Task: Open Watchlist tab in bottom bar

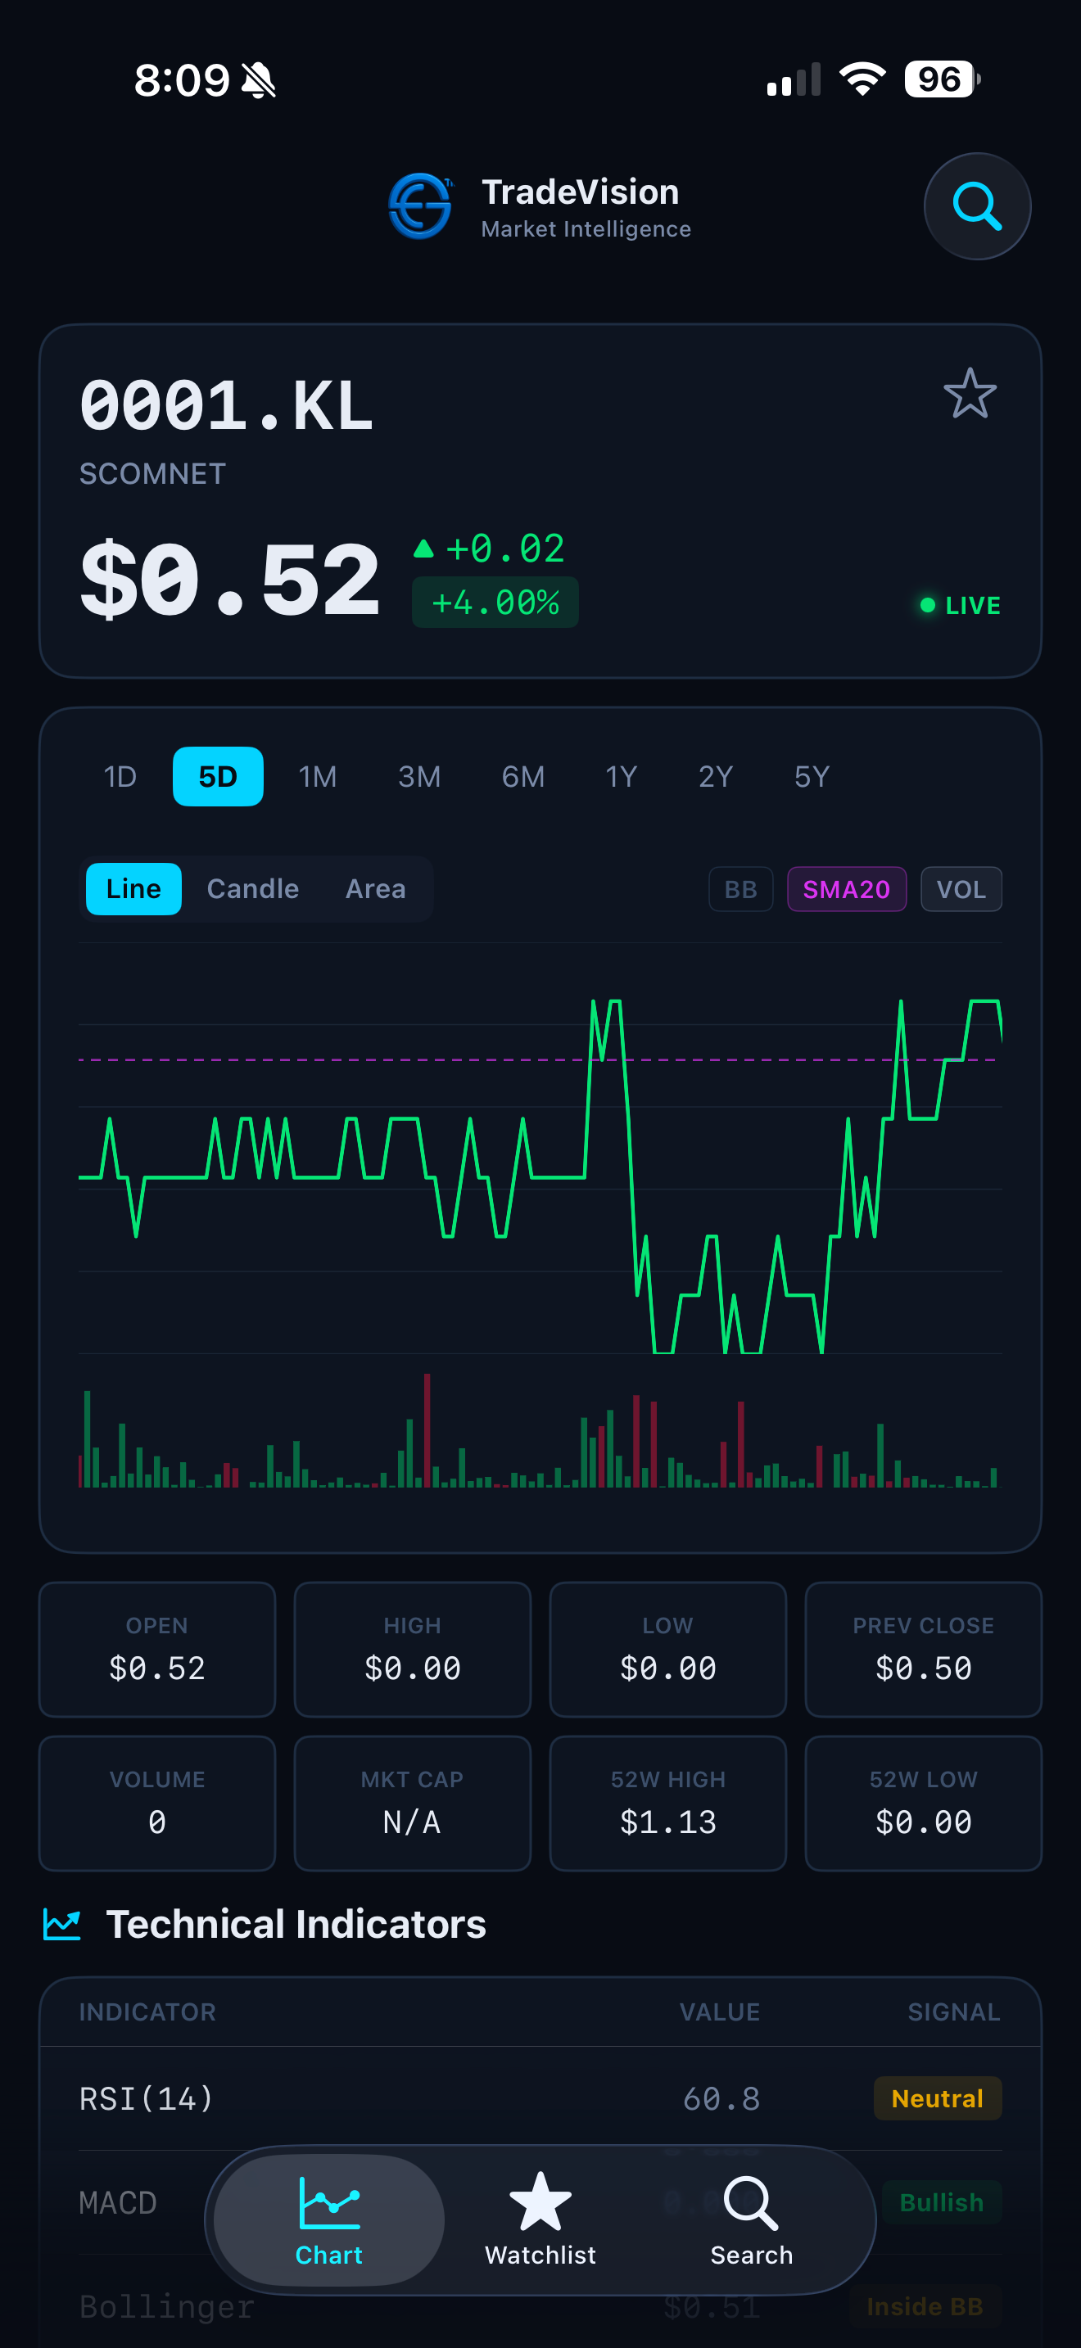Action: coord(540,2220)
